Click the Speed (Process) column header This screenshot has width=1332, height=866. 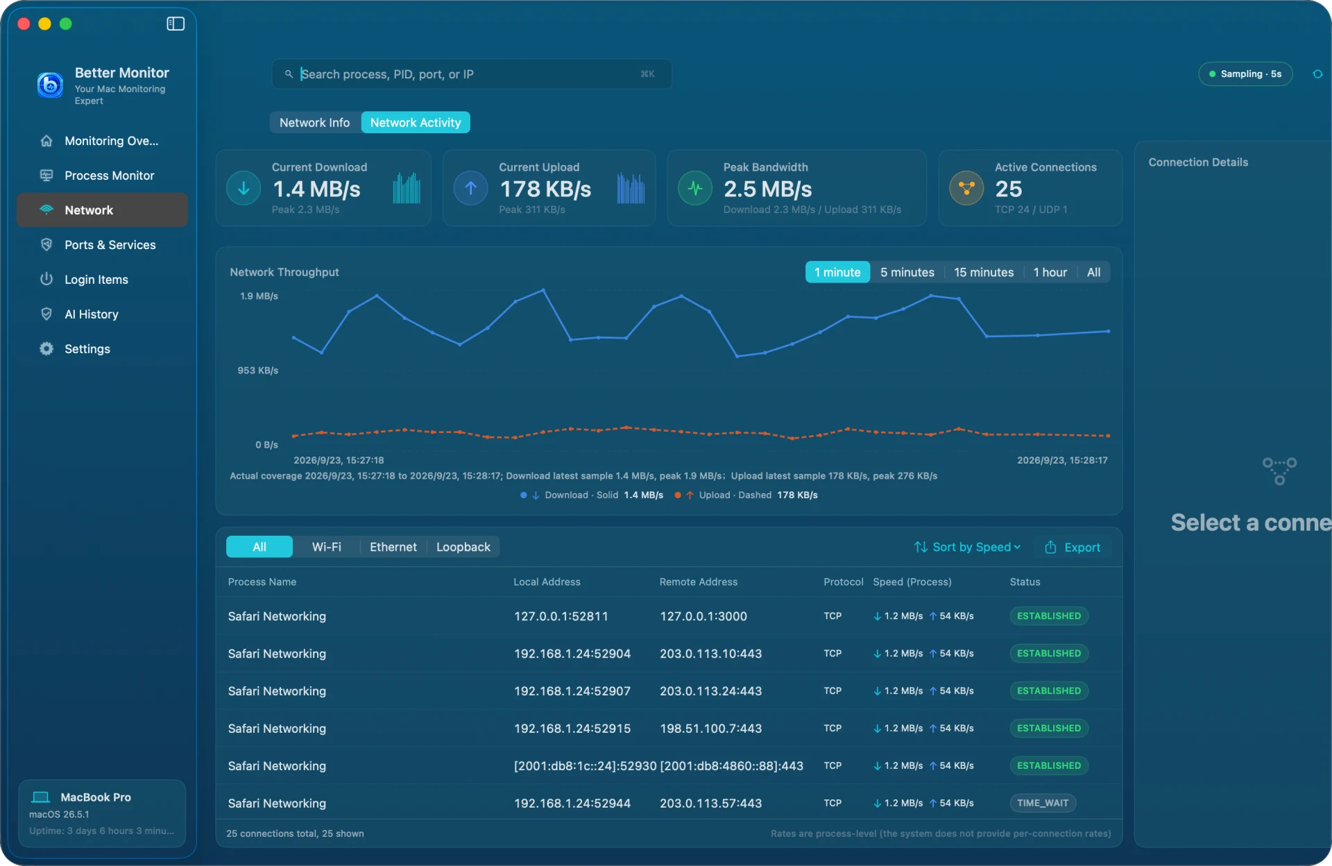pos(912,582)
